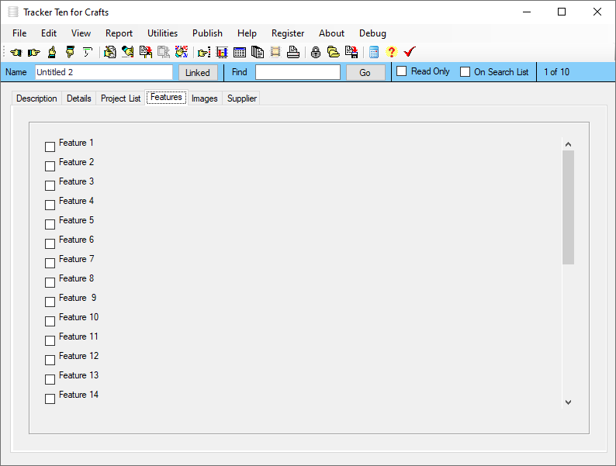The height and width of the screenshot is (466, 616).
Task: Click the greyed-out paste record icon
Action: click(164, 52)
